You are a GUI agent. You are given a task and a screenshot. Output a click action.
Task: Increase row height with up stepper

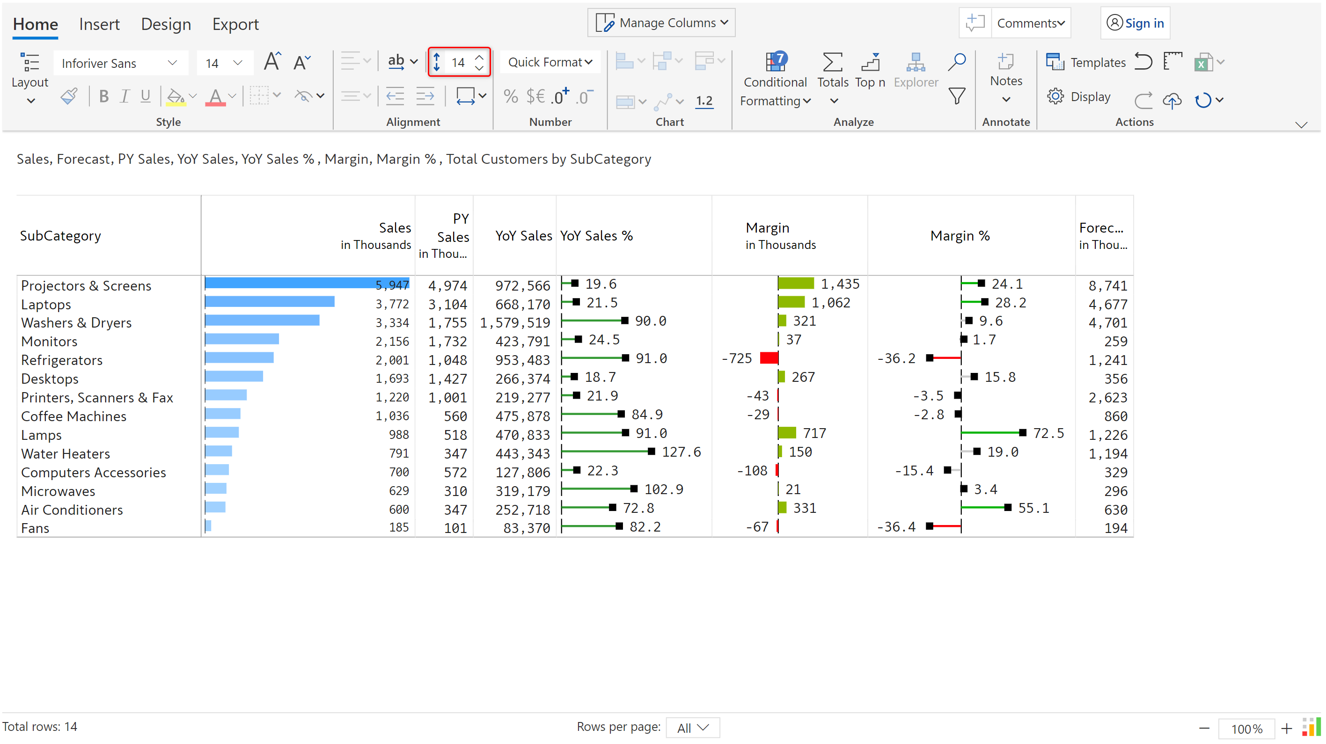[479, 57]
